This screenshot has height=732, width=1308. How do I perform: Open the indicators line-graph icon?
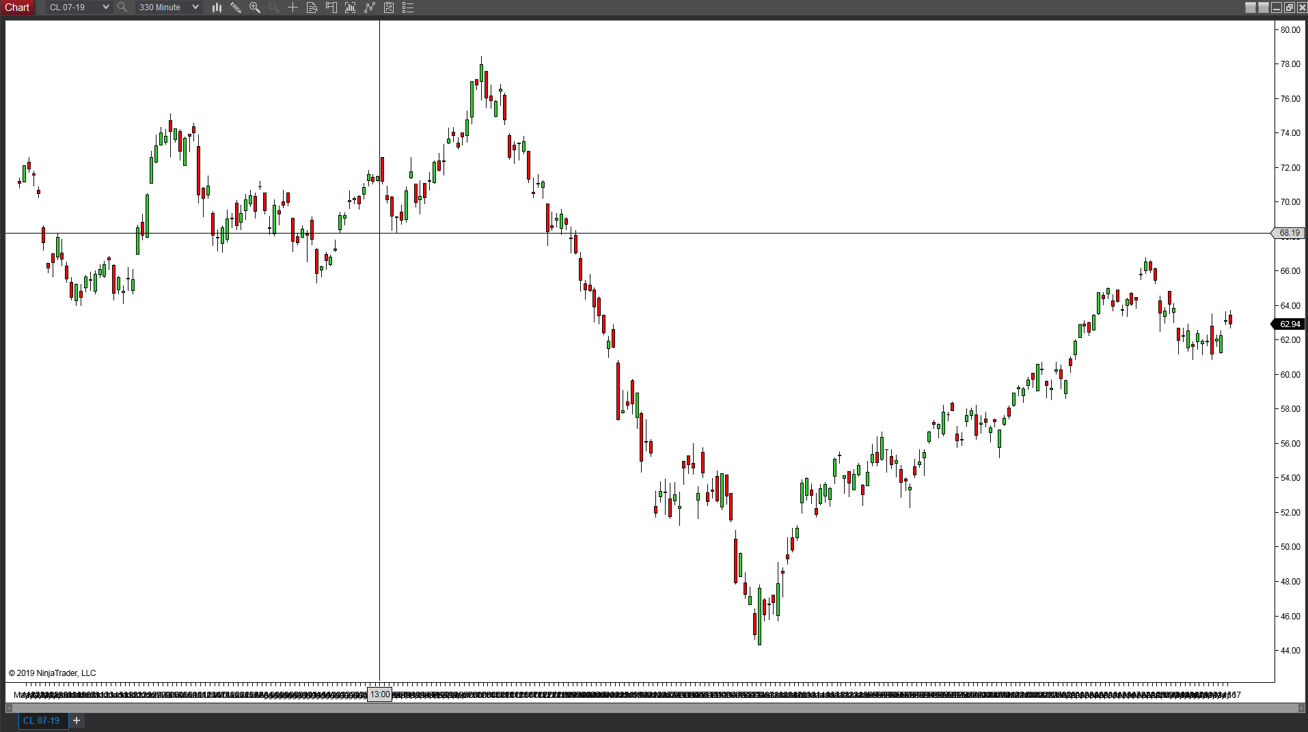click(x=370, y=8)
